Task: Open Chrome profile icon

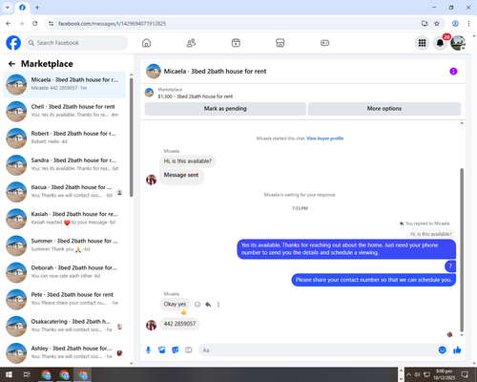Action: [455, 24]
